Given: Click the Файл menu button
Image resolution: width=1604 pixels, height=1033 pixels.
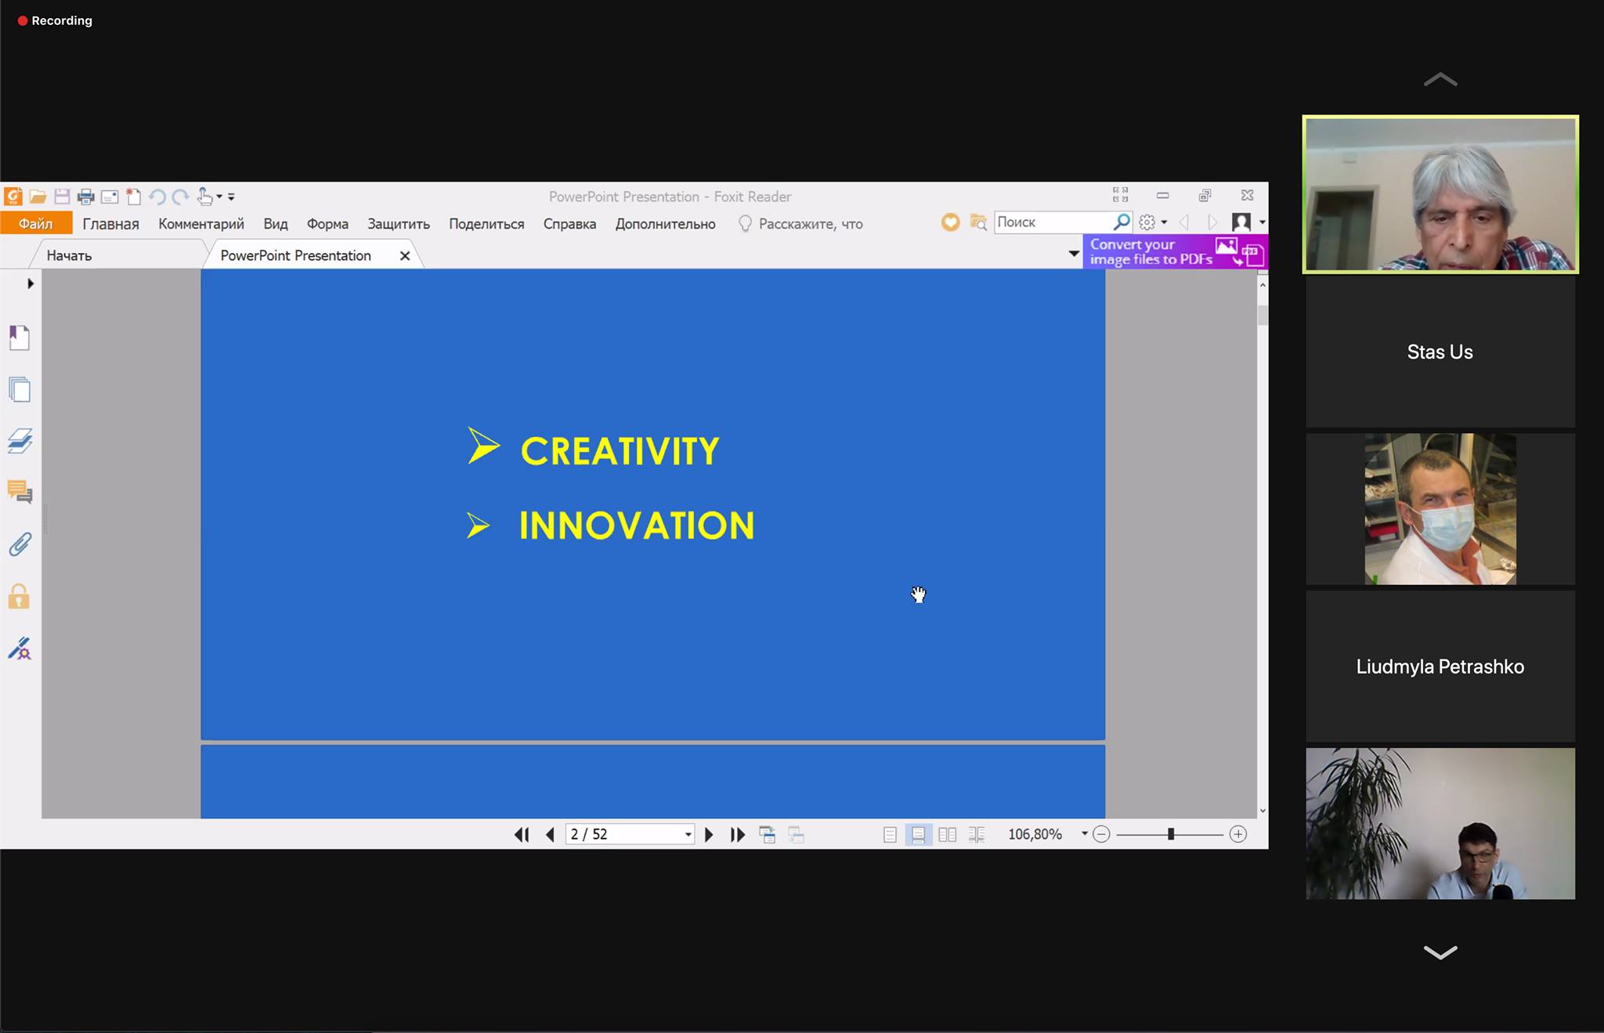Looking at the screenshot, I should [36, 224].
